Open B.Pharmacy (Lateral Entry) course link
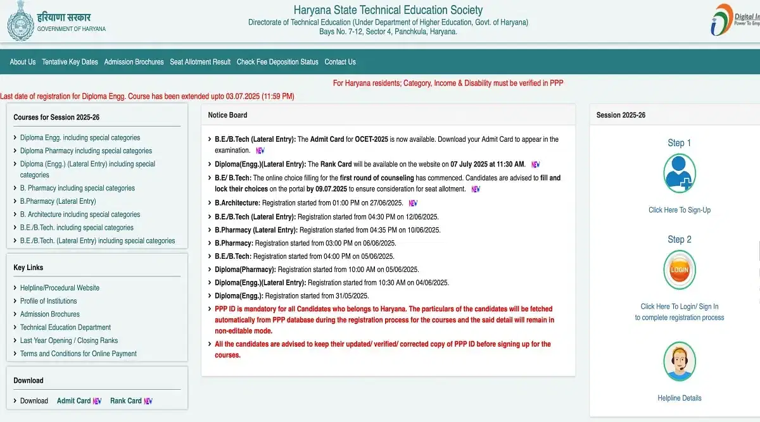 58,201
